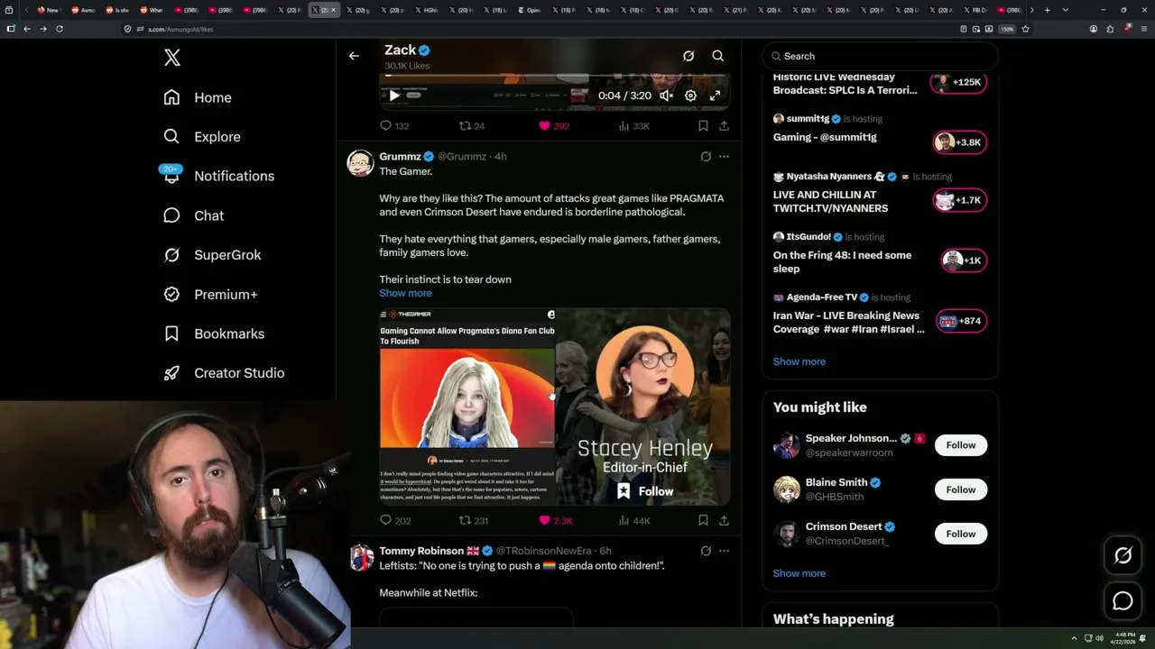Open Tommy Robinson profile avatar

click(361, 557)
